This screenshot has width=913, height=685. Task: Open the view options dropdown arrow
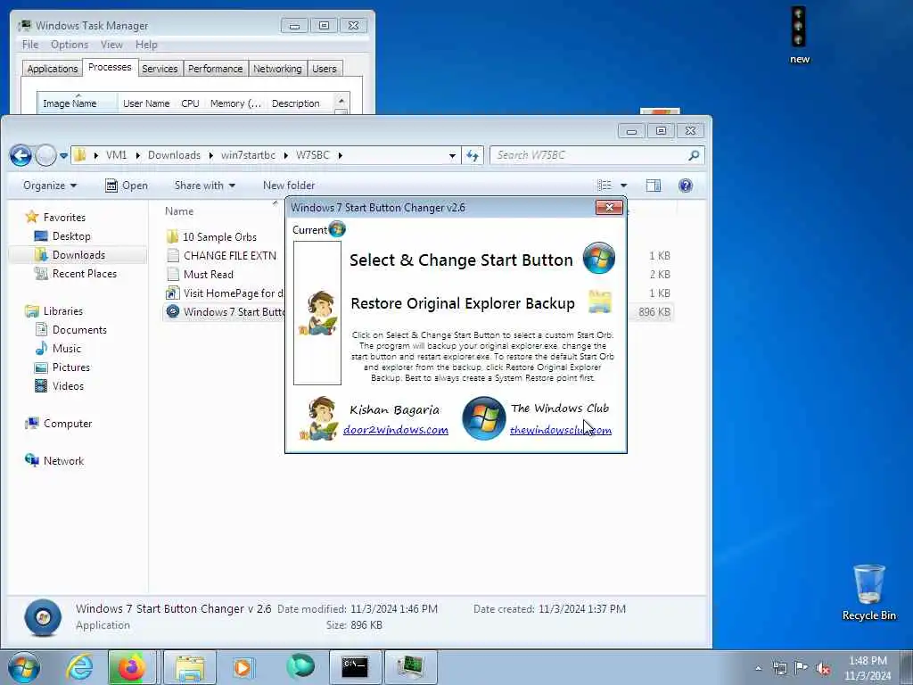tap(623, 186)
